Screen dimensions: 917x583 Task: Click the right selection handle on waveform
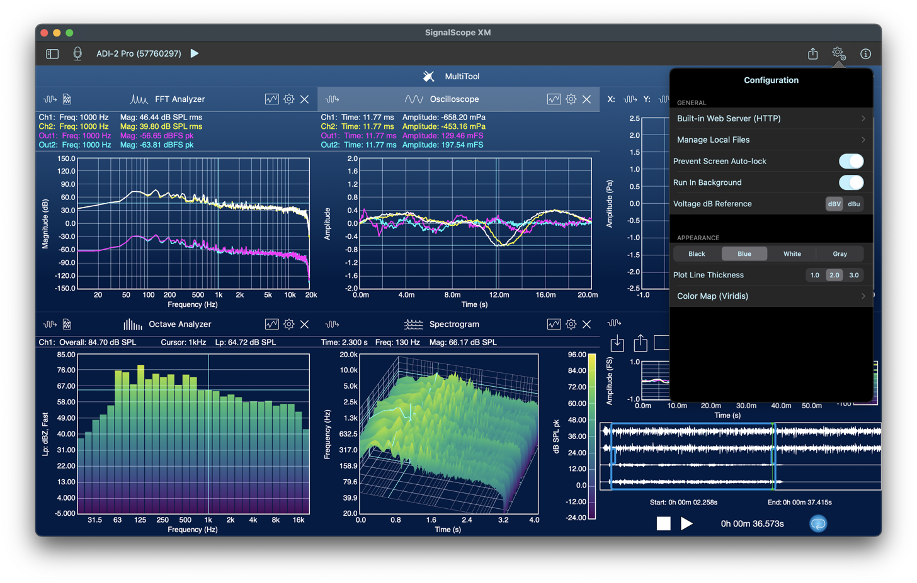[x=774, y=456]
